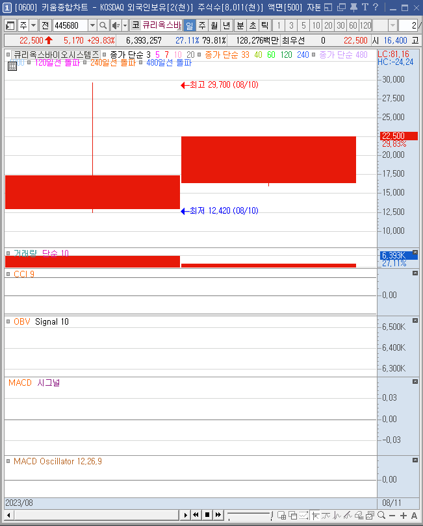
Task: Expand dropdown arrow beside speaker icon
Action: coord(125,25)
